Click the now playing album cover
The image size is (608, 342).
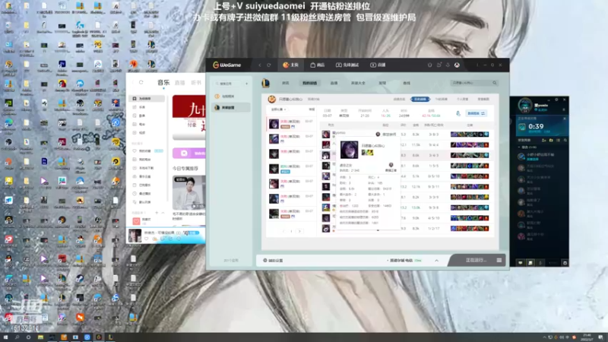pos(135,236)
